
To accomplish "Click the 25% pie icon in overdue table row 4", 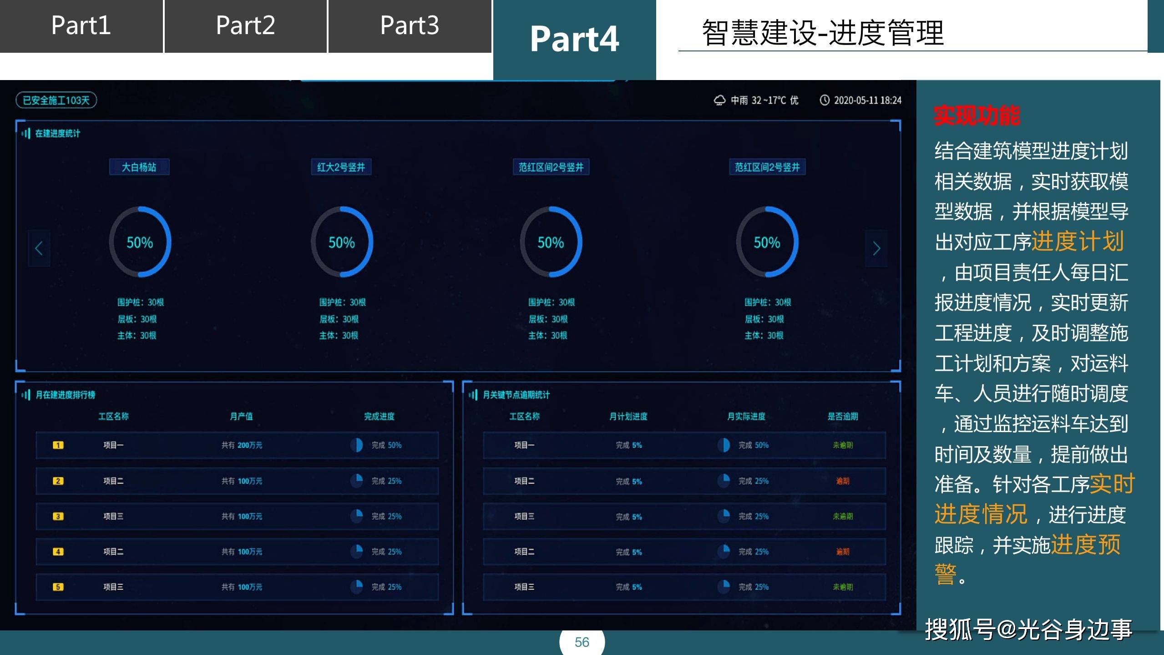I will 724,551.
